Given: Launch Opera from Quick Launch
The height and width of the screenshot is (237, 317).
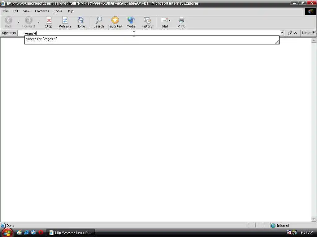Looking at the screenshot, I should (x=41, y=232).
